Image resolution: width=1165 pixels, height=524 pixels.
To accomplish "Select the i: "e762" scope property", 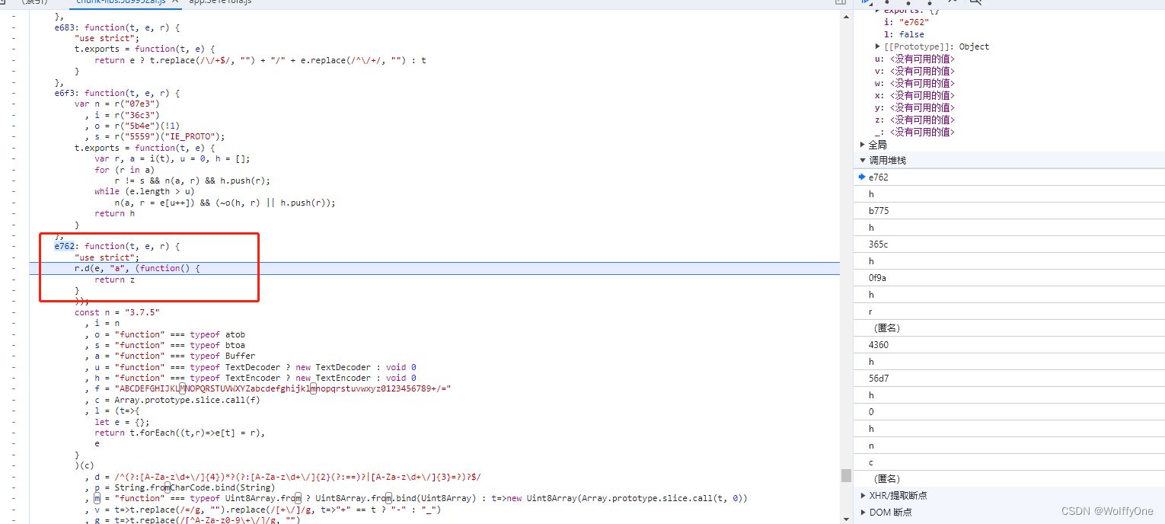I will [906, 22].
